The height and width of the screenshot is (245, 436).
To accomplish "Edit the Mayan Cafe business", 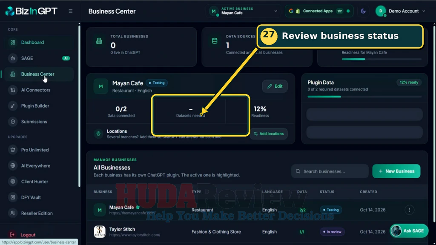I will coord(275,86).
